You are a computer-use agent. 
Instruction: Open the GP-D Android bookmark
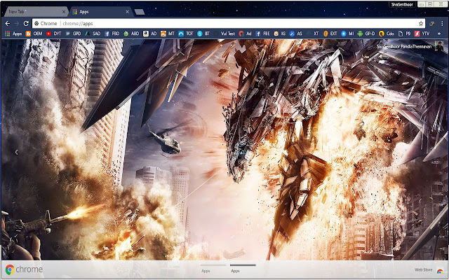(366, 34)
